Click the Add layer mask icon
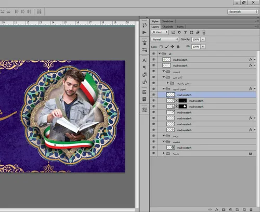260x212 pixels. (x=224, y=209)
